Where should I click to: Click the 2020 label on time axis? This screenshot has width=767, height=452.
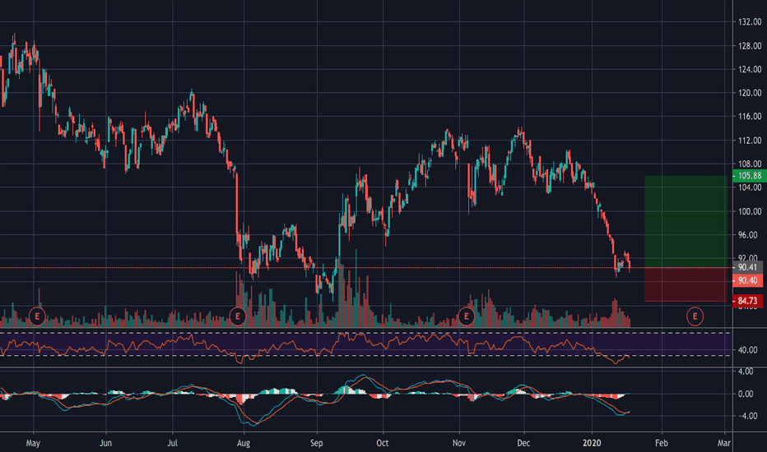[x=592, y=443]
